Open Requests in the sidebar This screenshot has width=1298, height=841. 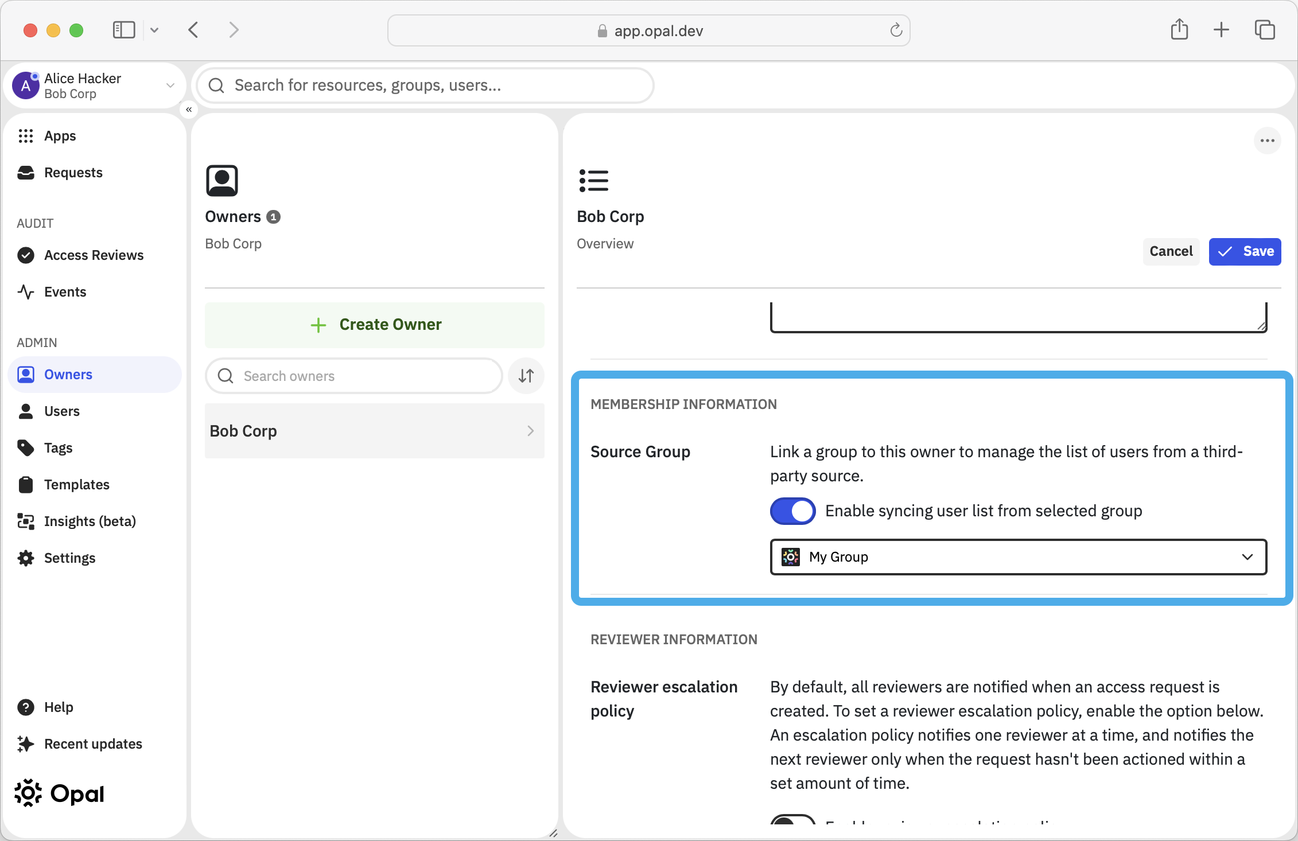[73, 173]
